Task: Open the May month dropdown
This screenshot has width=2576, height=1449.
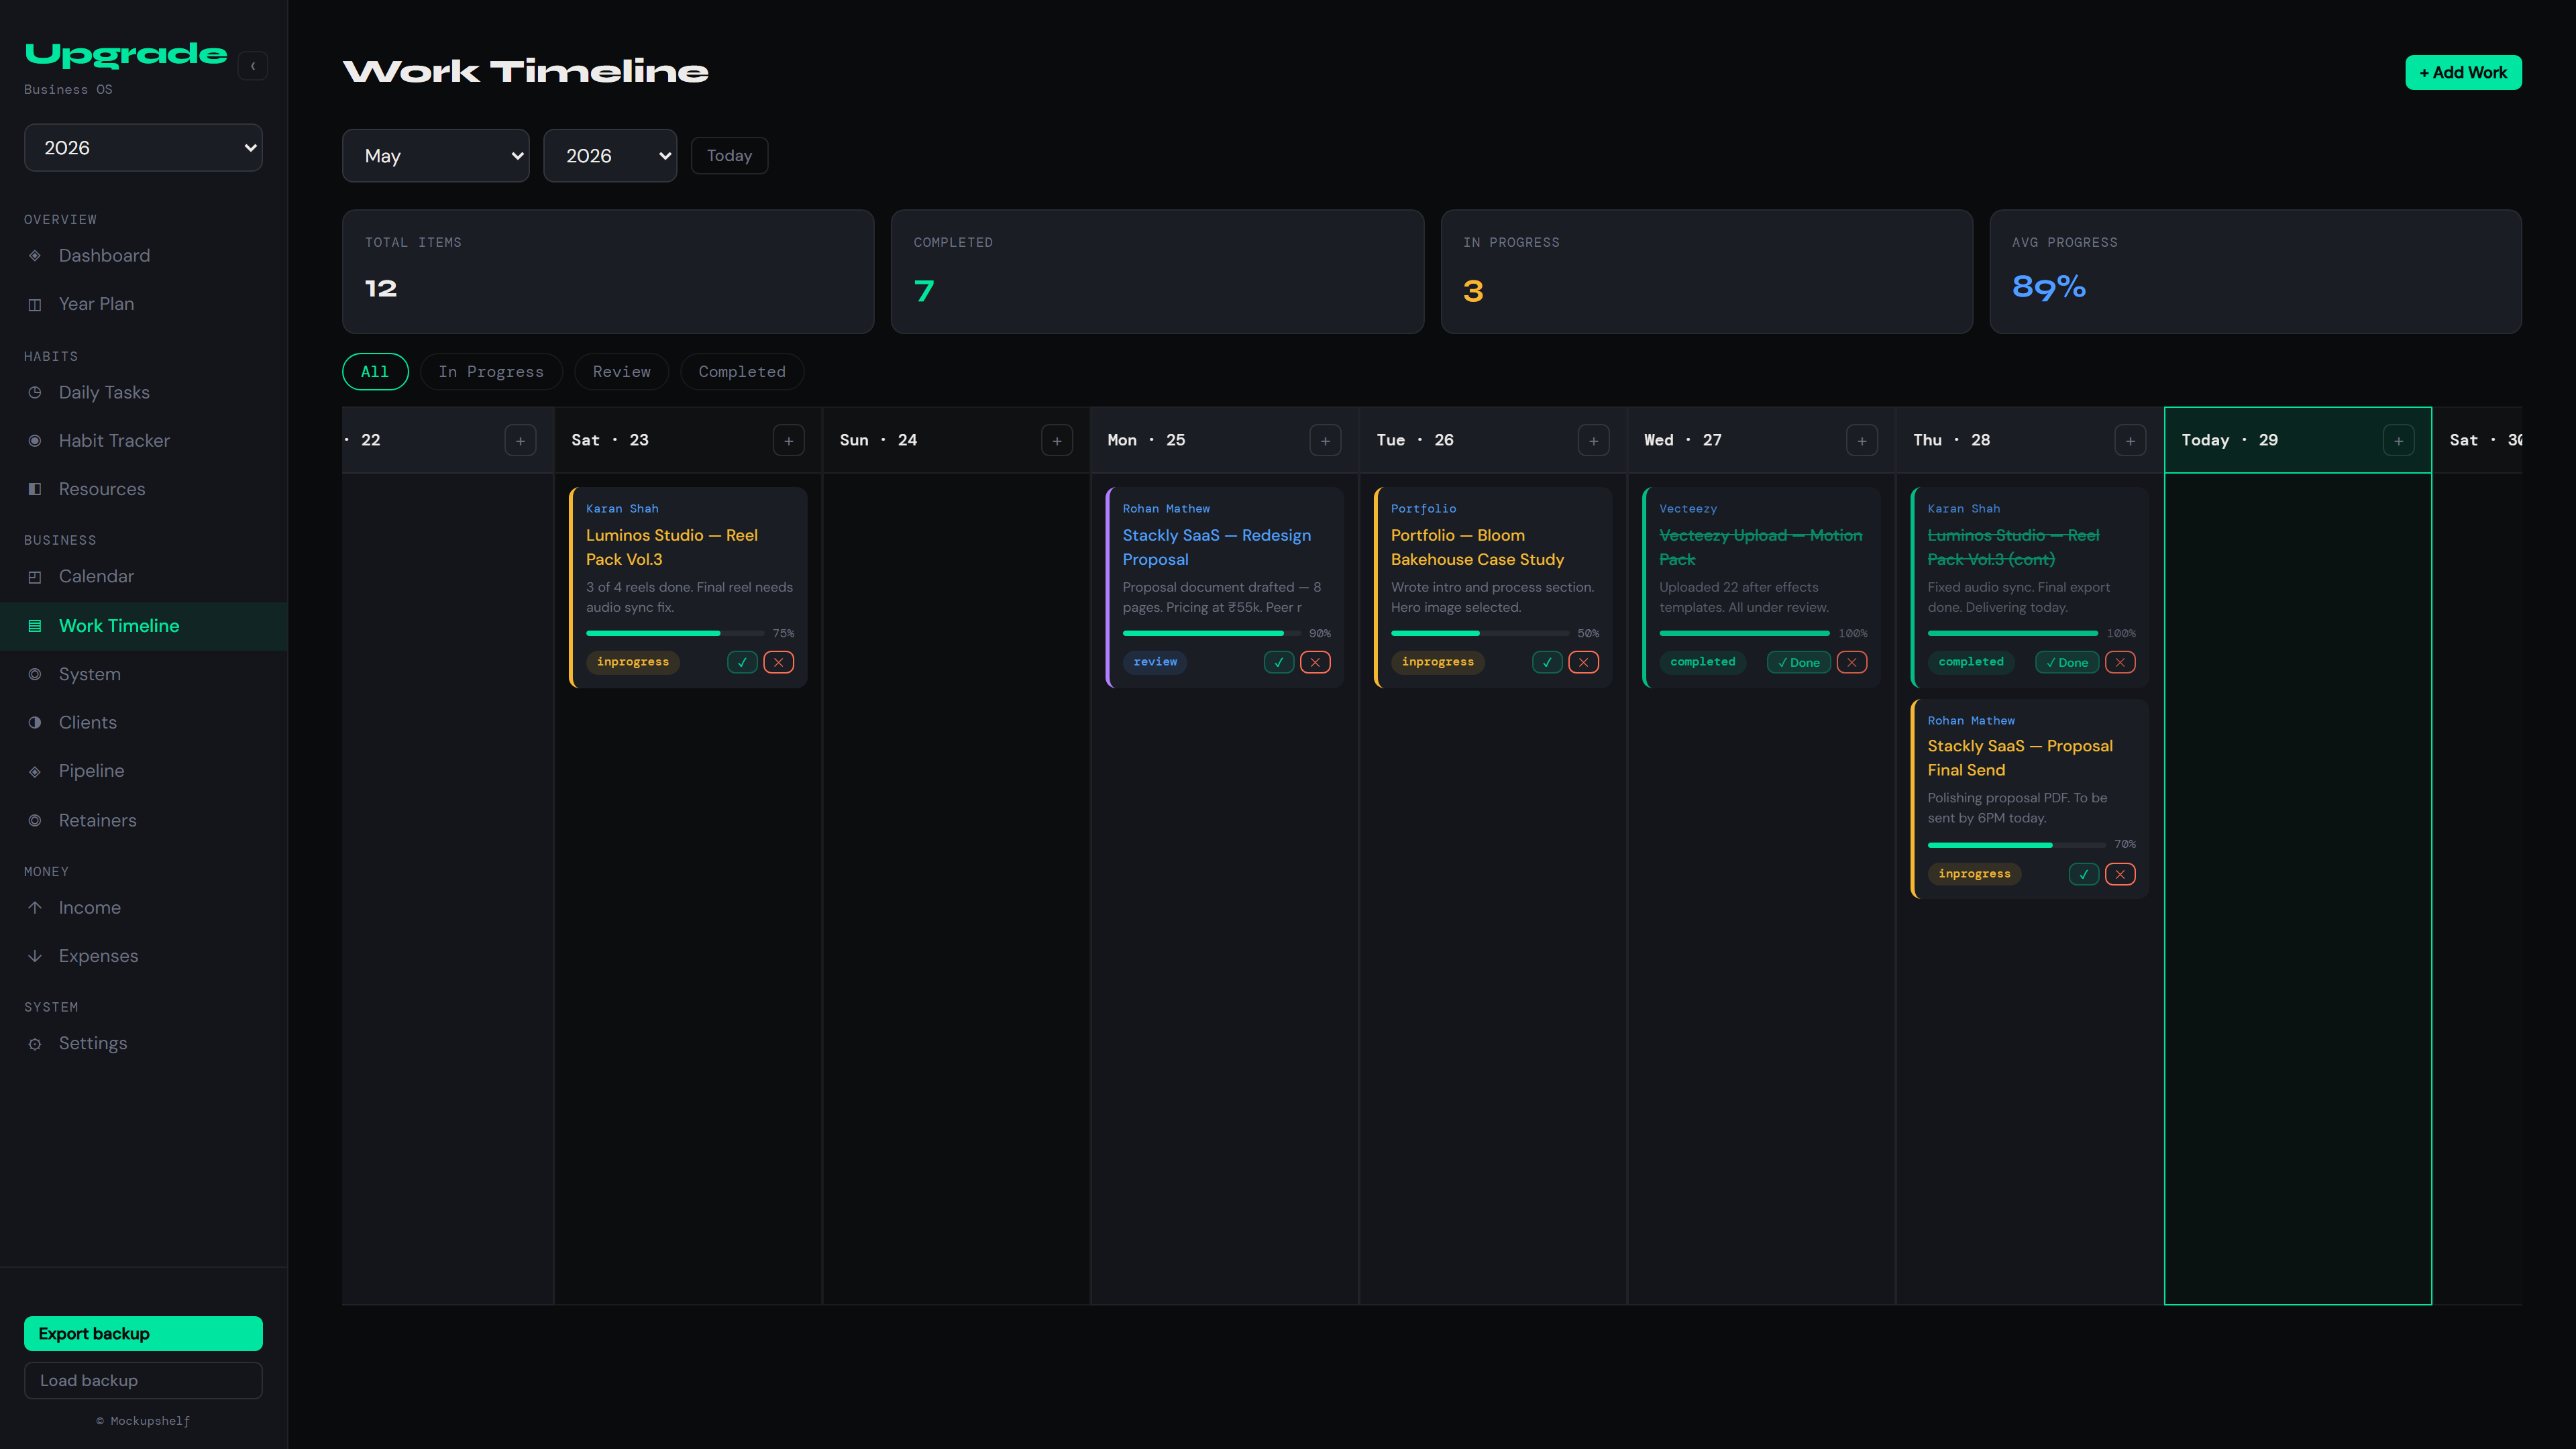Action: pos(436,156)
